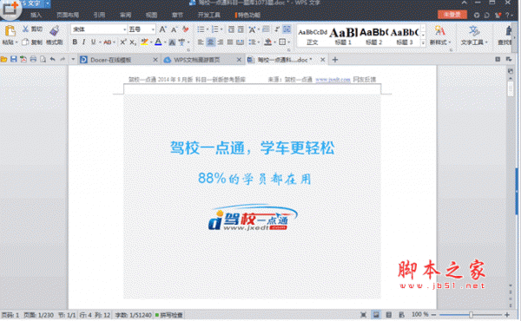The width and height of the screenshot is (521, 321).
Task: Open the Paste dropdown arrow
Action: click(16, 43)
